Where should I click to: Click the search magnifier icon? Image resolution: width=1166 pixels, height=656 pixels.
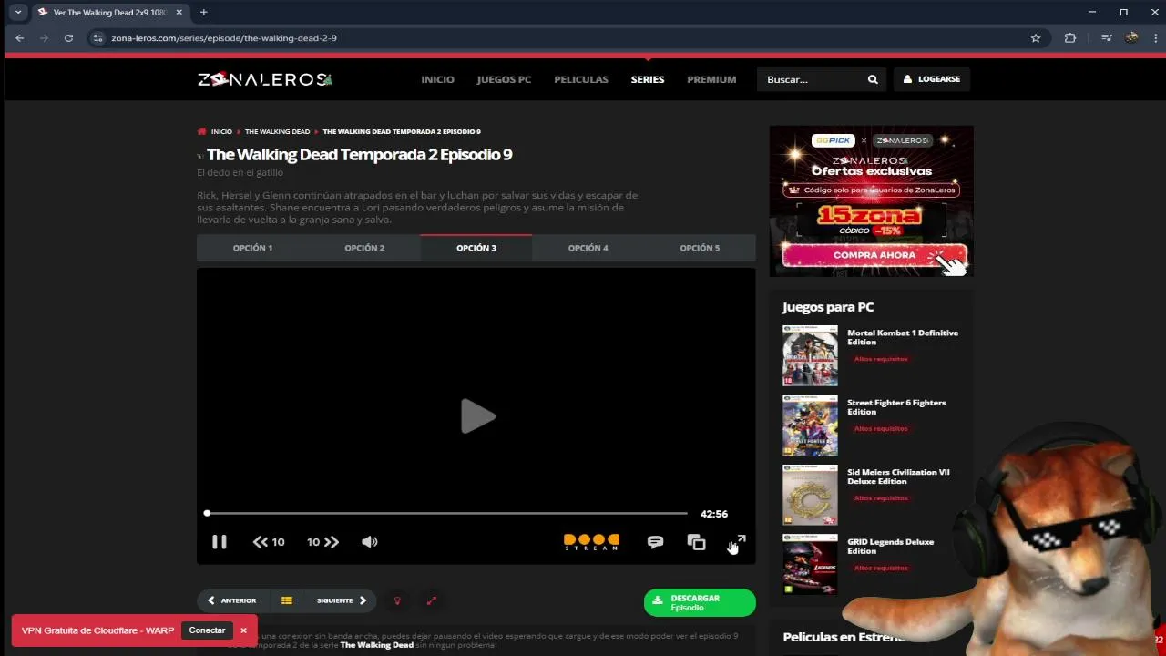coord(873,79)
